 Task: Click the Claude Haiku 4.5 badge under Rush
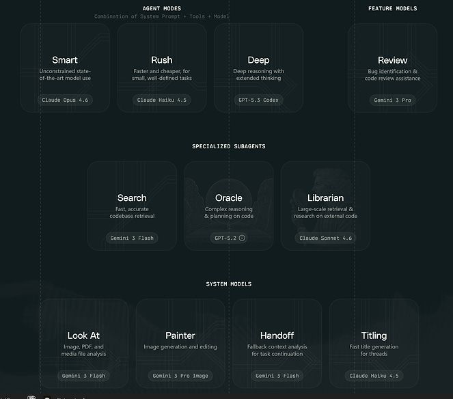coord(162,100)
